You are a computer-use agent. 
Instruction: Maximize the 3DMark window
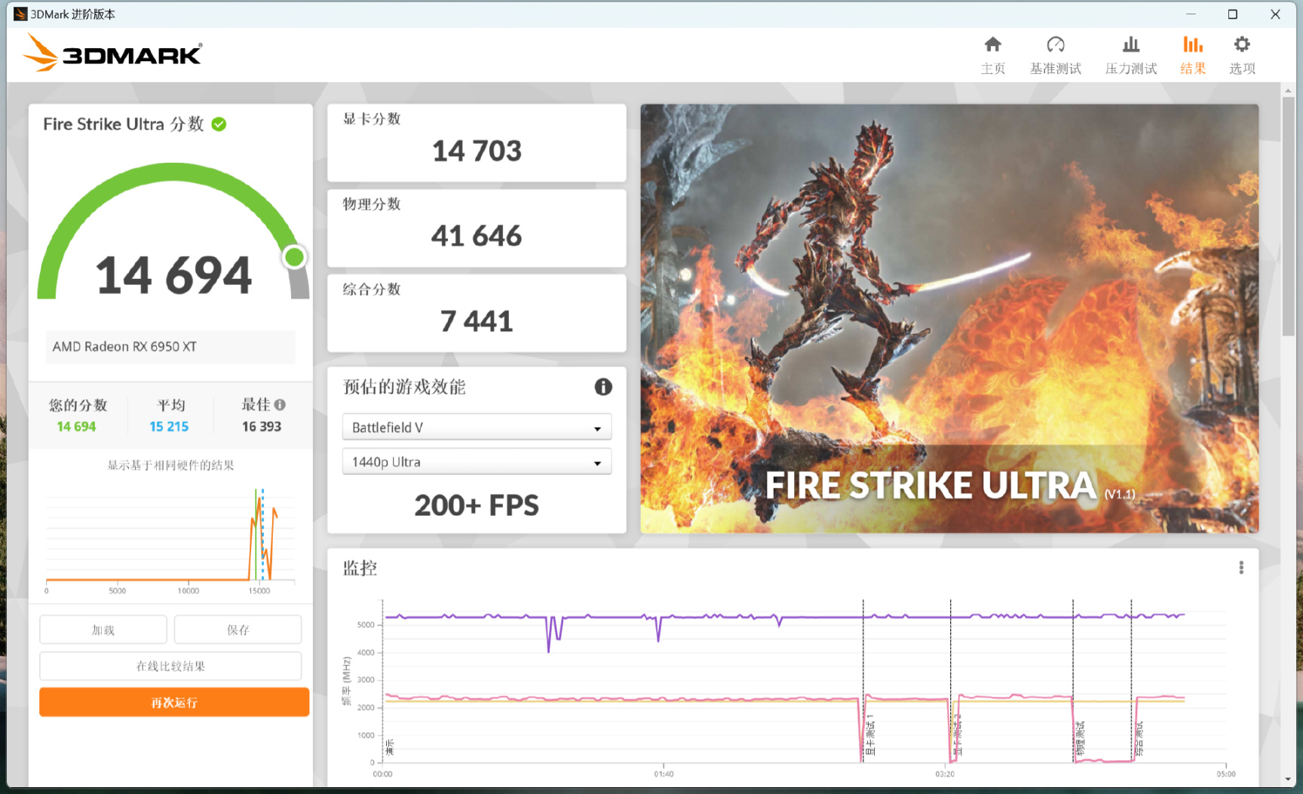1233,14
